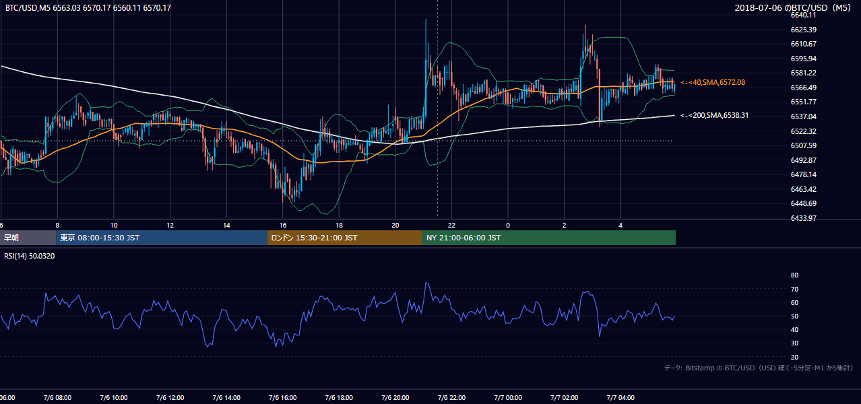The width and height of the screenshot is (861, 404).
Task: Click hour label 14 under price chart
Action: tap(226, 225)
